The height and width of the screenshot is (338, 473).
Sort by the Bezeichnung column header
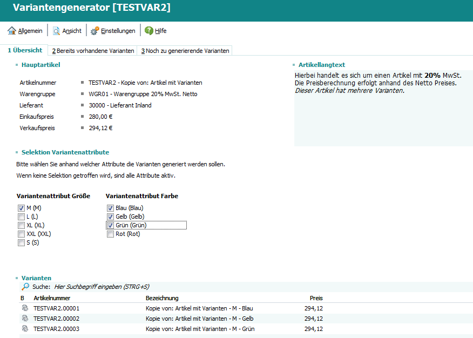162,298
